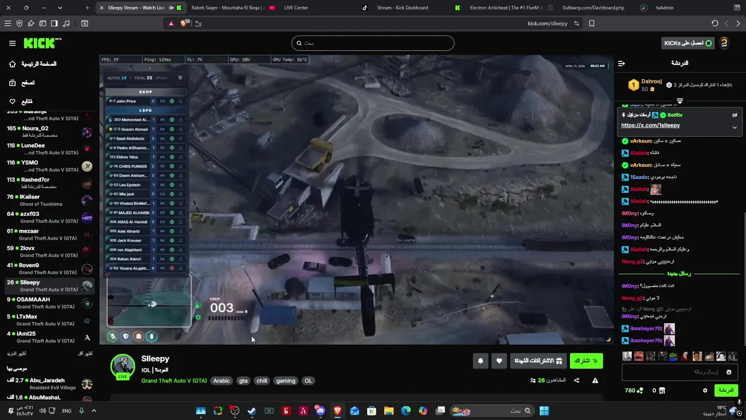Expand the leaderboard gifts chevron in chat
Image resolution: width=746 pixels, height=420 pixels.
pyautogui.click(x=680, y=101)
